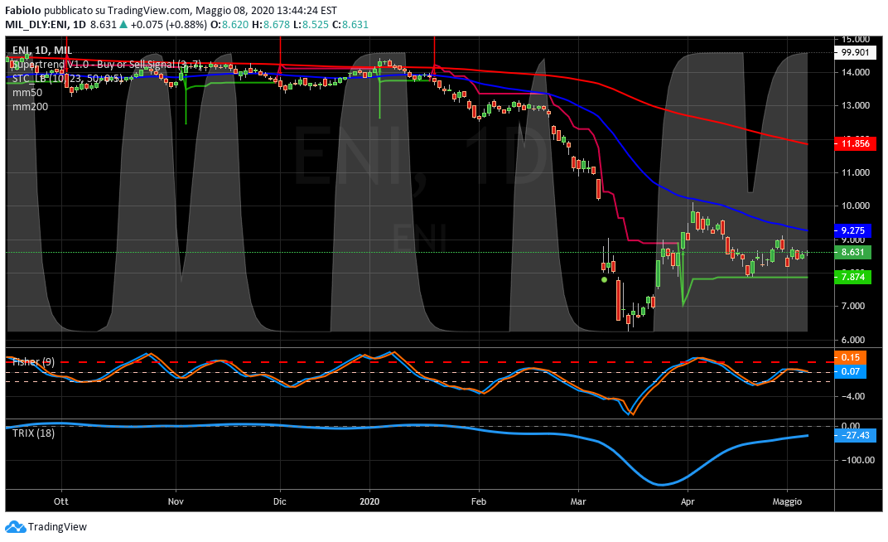The width and height of the screenshot is (888, 542).
Task: Click the blue -27.43 TRIX value label
Action: pyautogui.click(x=856, y=435)
